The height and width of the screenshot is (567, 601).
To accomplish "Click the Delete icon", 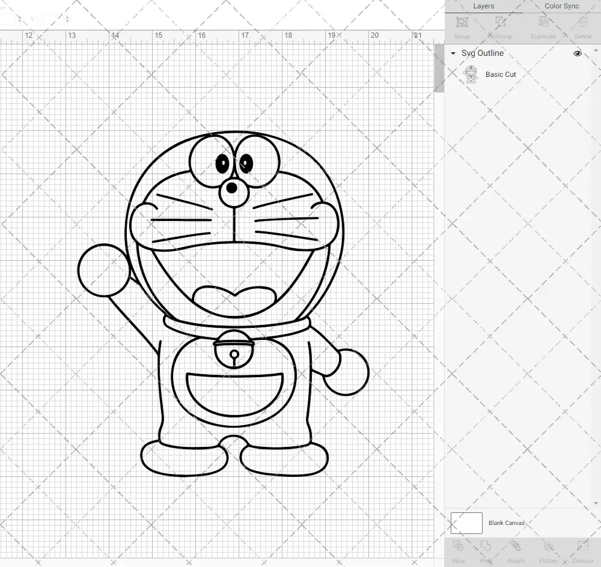I will pos(582,22).
